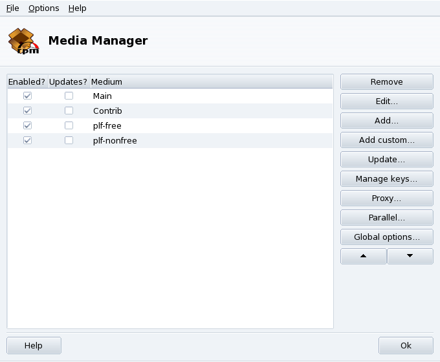Open the Add custom... dialog

(x=386, y=140)
